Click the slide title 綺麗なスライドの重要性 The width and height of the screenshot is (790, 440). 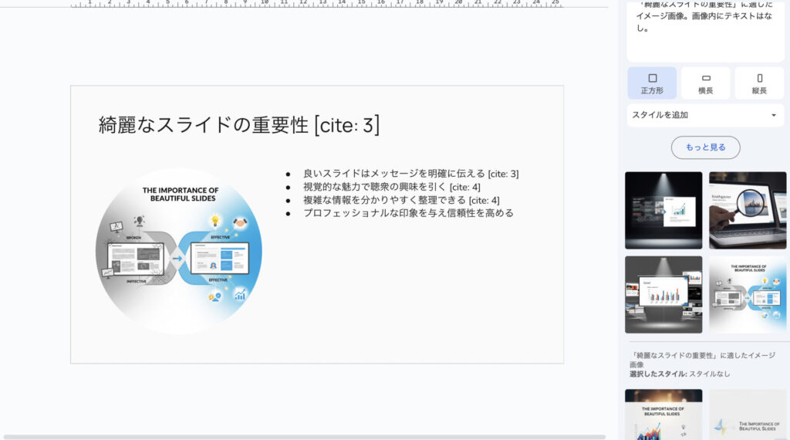click(239, 124)
